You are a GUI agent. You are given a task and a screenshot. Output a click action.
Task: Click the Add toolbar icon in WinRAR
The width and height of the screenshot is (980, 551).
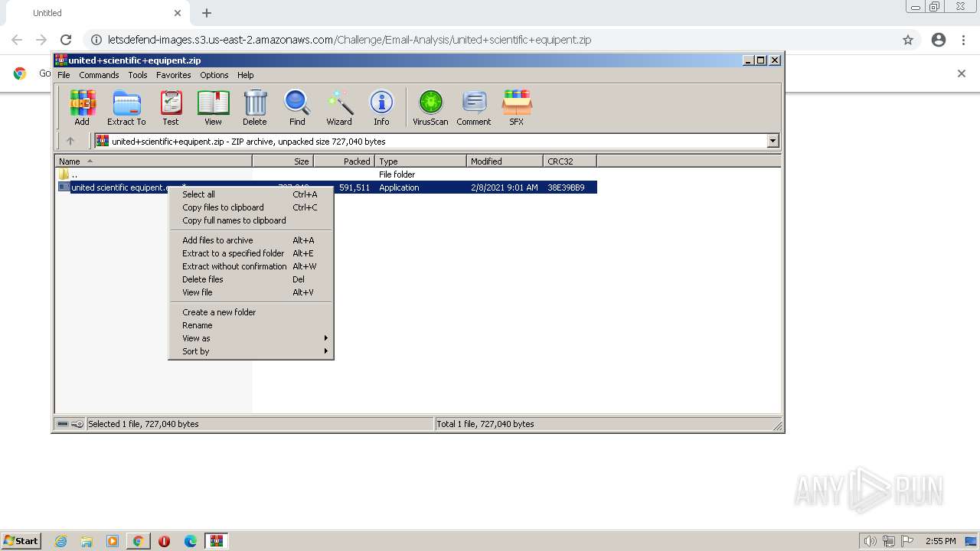tap(82, 107)
